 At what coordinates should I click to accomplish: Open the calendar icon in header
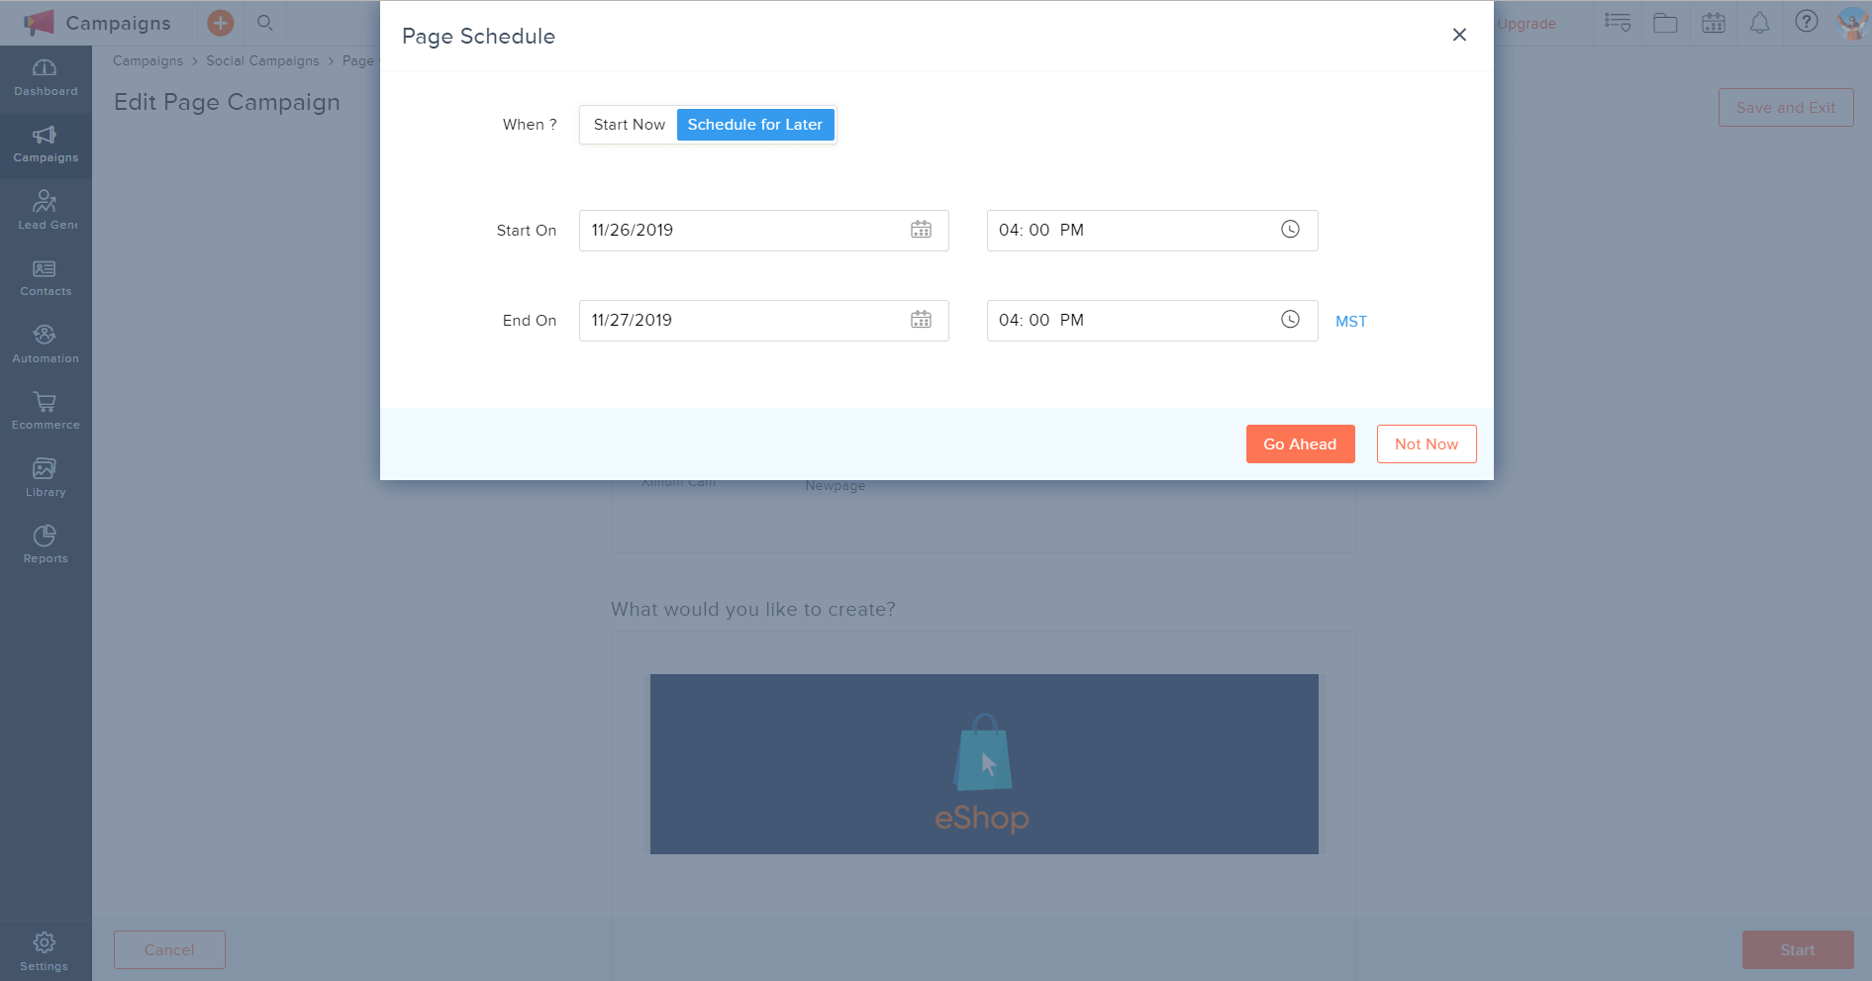(x=1714, y=23)
